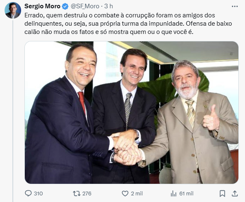Click the reply speech bubble icon
245x202 pixels.
coord(28,193)
